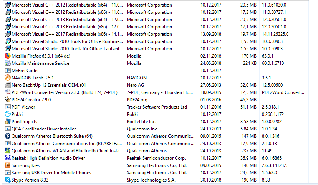Viewport: 318px width, 185px height.
Task: Click publisher PDF24.org
Action: click(137, 100)
